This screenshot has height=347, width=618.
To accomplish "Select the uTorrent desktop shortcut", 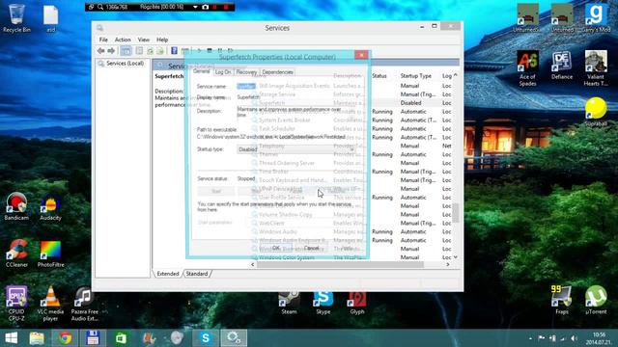I will pyautogui.click(x=596, y=300).
